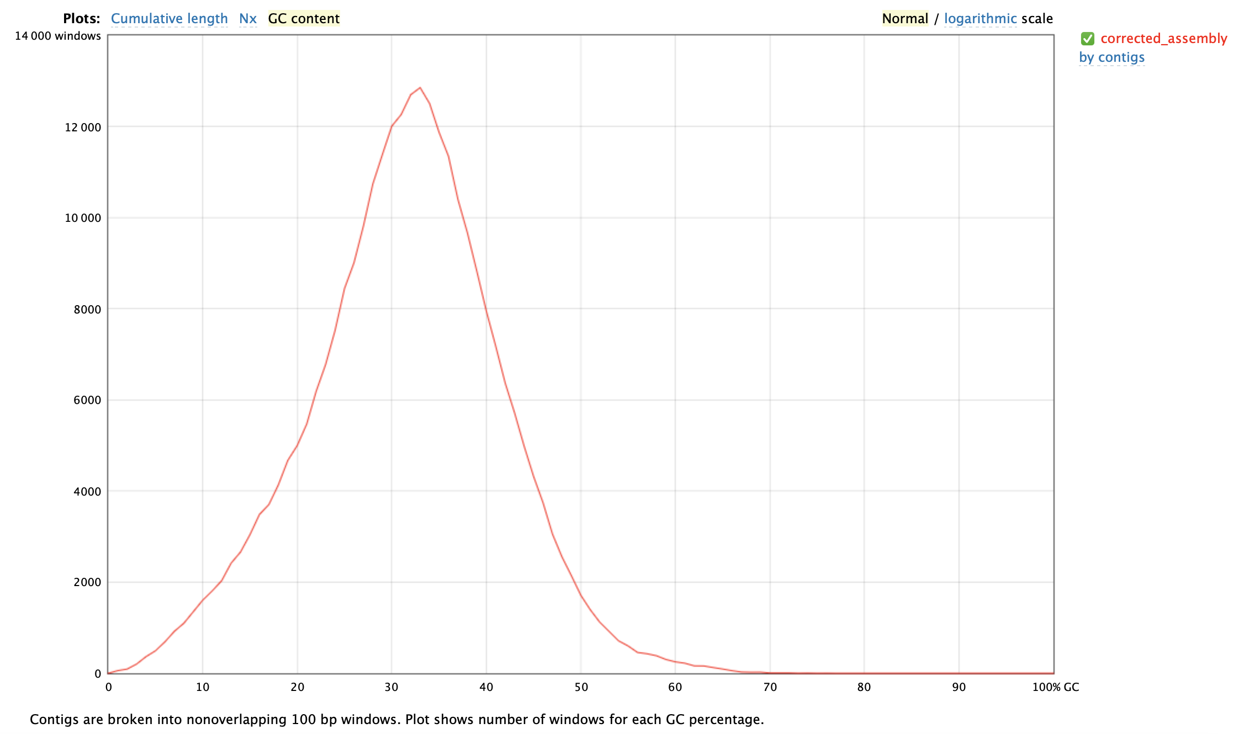
Task: Click the peak of the GC curve
Action: click(420, 88)
